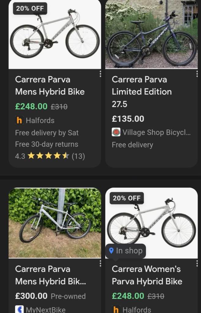Image resolution: width=201 pixels, height=313 pixels.
Task: Click Halfords logo on Mens Hybrid Bike
Action: tap(19, 120)
